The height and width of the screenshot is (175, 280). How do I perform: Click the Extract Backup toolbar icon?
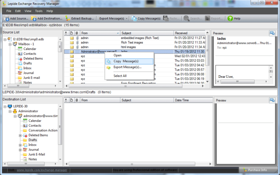tap(67, 19)
